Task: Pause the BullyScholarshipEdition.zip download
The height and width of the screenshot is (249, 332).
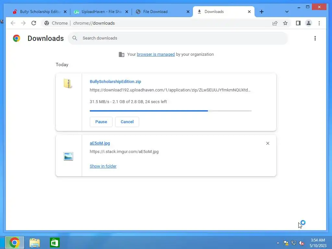Action: pyautogui.click(x=101, y=122)
